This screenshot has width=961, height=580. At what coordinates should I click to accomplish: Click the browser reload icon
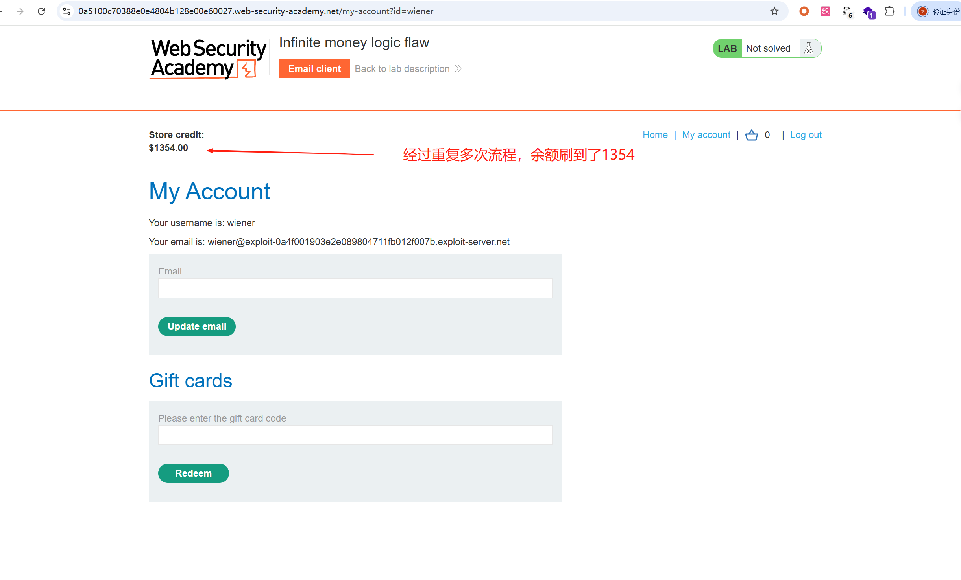(x=41, y=11)
